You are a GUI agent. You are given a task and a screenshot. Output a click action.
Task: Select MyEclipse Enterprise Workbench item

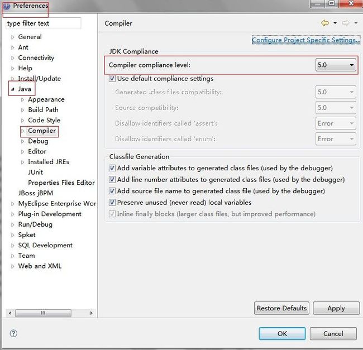pos(57,204)
